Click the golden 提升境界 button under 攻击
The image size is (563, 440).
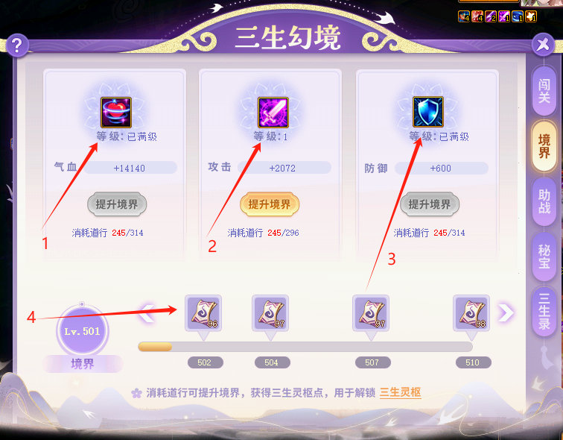[x=270, y=204]
